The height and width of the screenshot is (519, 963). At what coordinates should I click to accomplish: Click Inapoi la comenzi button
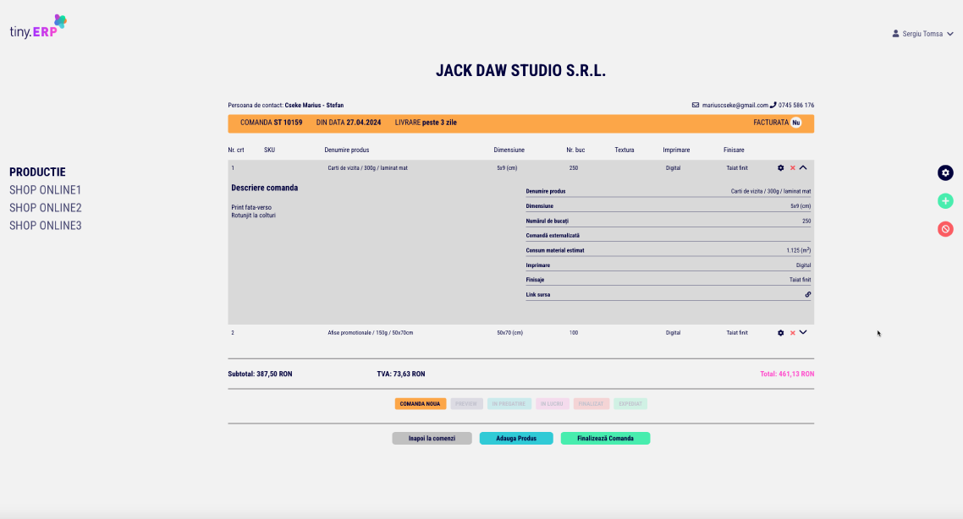pyautogui.click(x=432, y=439)
